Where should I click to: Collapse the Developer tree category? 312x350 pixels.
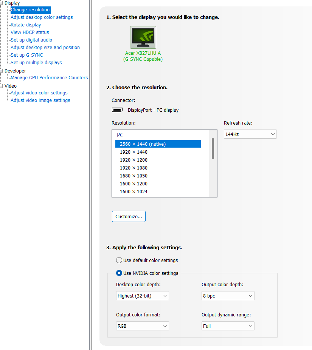click(x=2, y=71)
